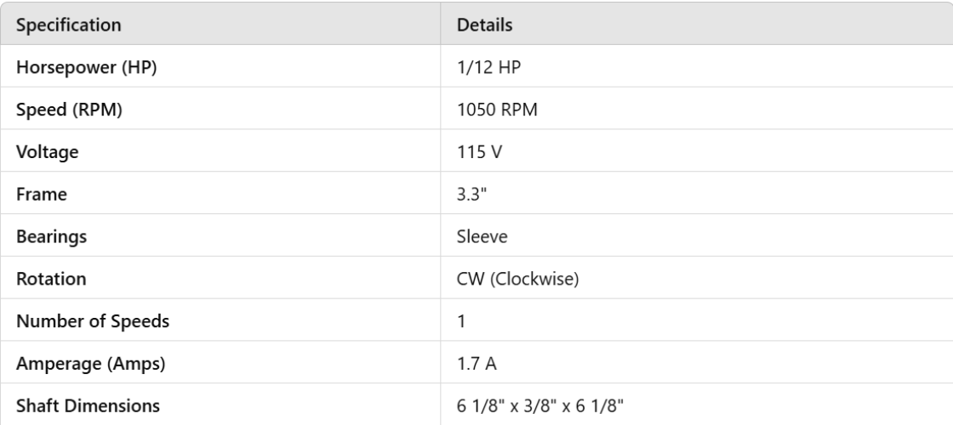This screenshot has height=425, width=953.
Task: Click the Details column header
Action: [x=485, y=25]
